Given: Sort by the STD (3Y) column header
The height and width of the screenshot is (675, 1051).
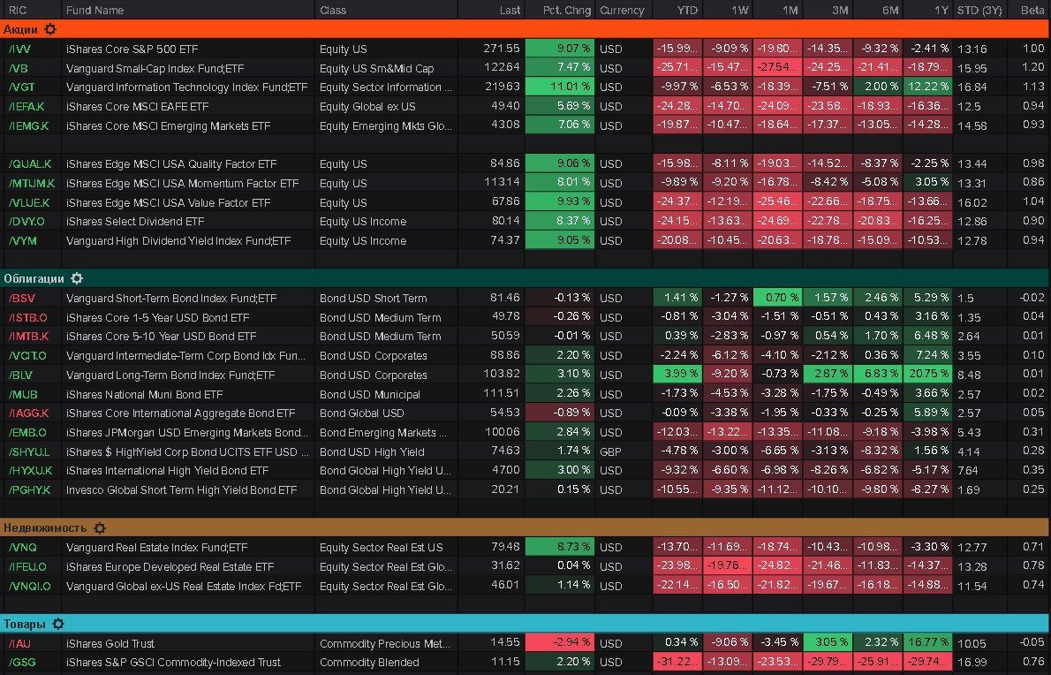Looking at the screenshot, I should click(x=979, y=10).
